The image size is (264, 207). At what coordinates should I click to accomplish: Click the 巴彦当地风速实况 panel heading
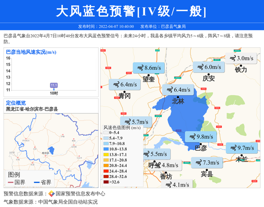pos(31,52)
